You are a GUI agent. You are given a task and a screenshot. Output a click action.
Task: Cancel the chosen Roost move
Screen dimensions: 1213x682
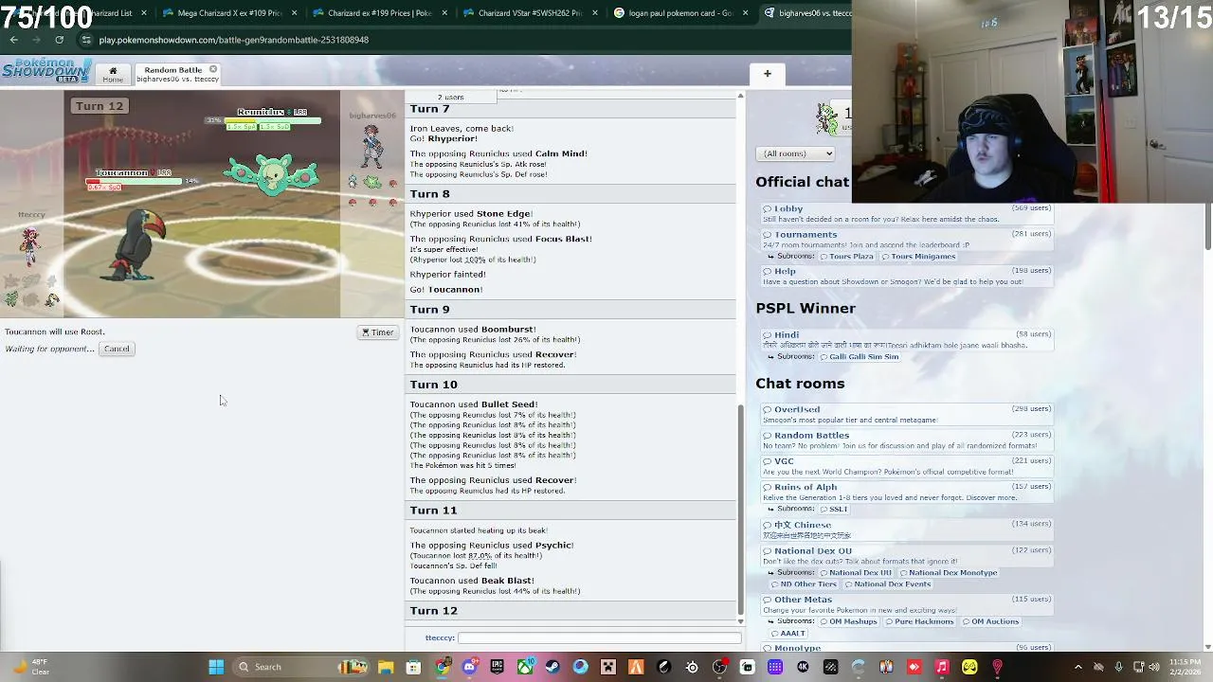pos(117,349)
